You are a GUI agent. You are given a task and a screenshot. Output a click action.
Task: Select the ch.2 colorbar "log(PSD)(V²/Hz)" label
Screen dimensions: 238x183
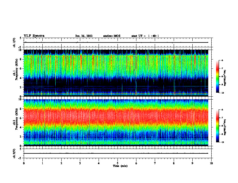(225, 127)
